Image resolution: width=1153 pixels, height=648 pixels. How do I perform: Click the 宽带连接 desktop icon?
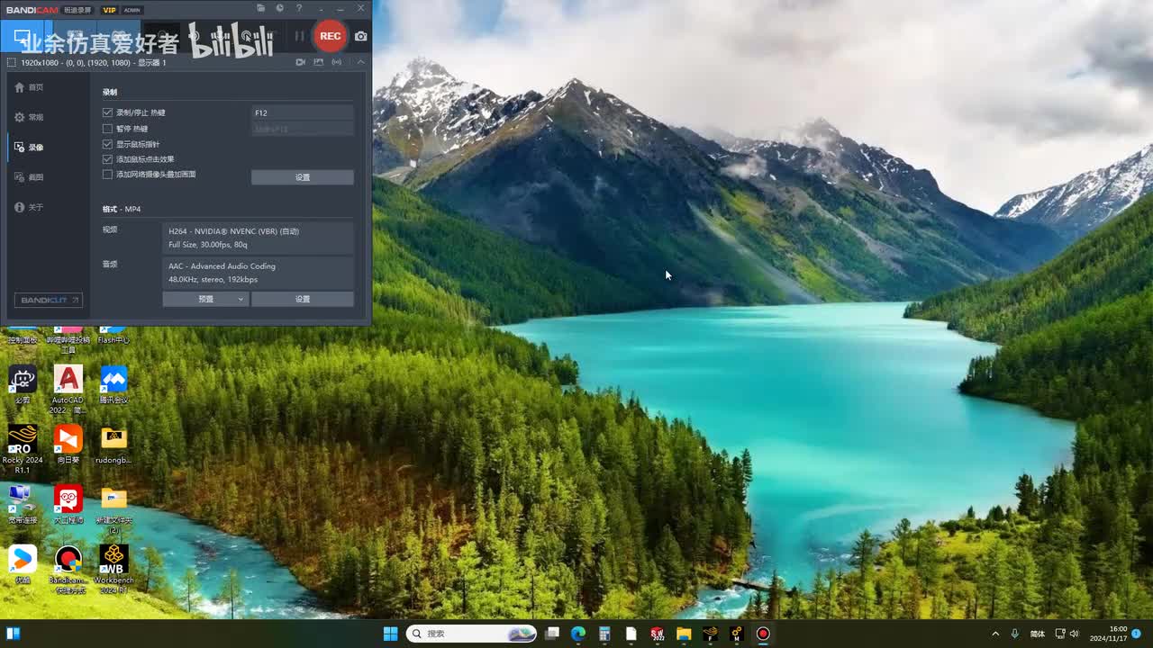pos(23,504)
